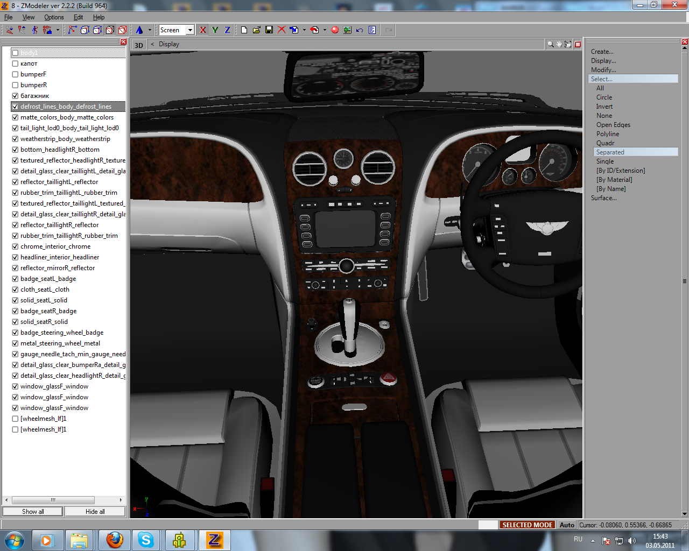This screenshot has width=689, height=551.
Task: Click the Hide all button
Action: [x=95, y=512]
